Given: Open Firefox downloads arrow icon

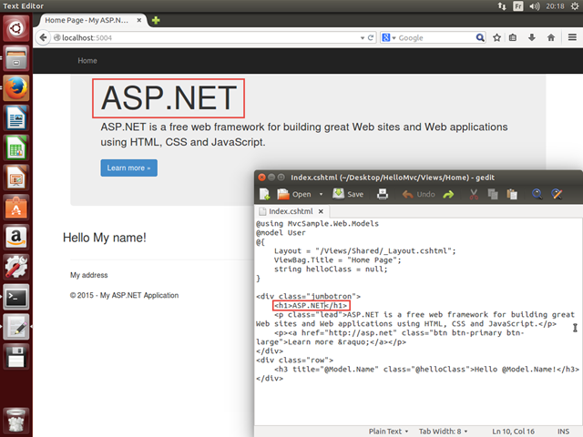Looking at the screenshot, I should pyautogui.click(x=532, y=37).
